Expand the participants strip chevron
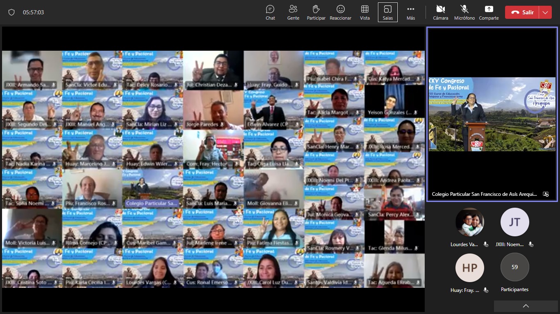The image size is (560, 314). click(x=526, y=306)
